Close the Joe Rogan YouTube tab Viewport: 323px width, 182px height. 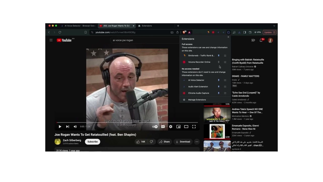pyautogui.click(x=133, y=26)
